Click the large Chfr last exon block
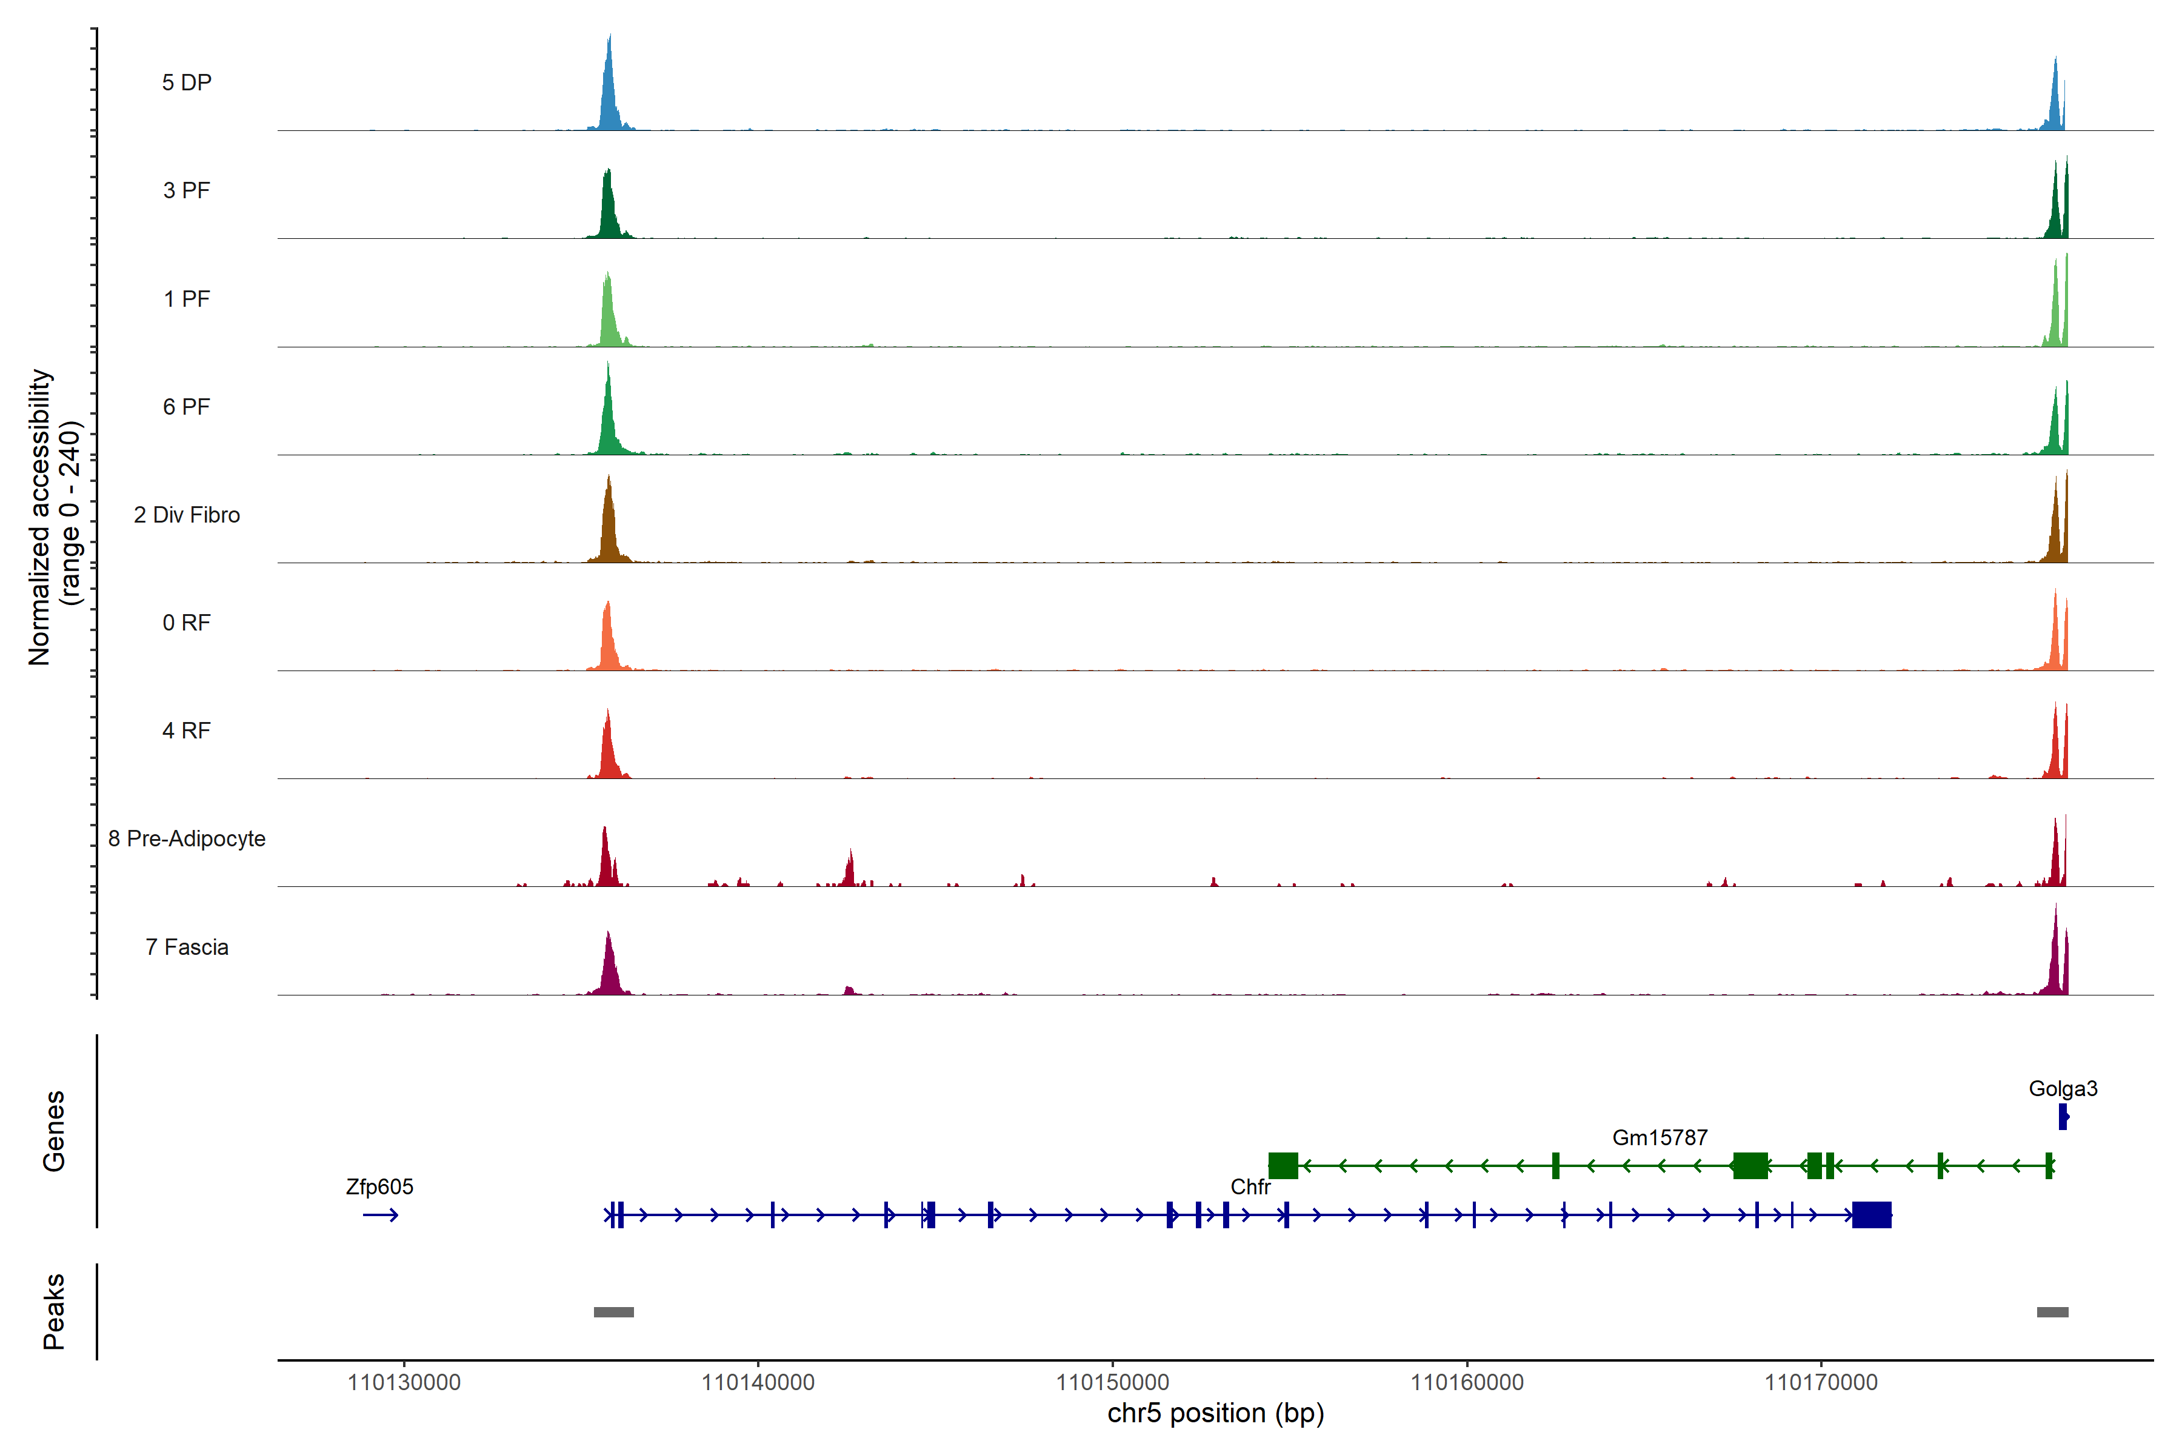 (x=1871, y=1215)
